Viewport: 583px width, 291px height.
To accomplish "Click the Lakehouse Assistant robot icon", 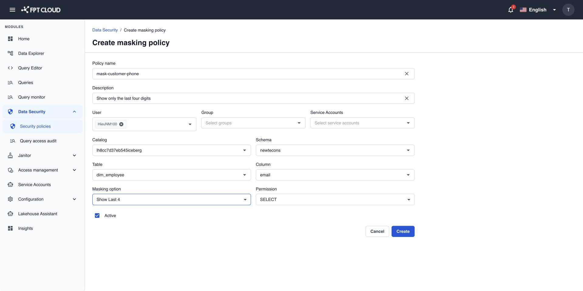I will tap(10, 214).
